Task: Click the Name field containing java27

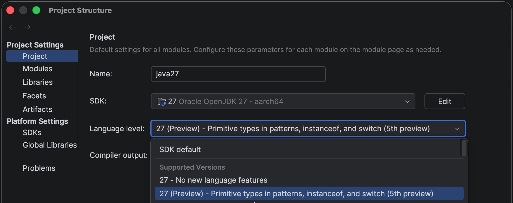Action: click(x=238, y=74)
